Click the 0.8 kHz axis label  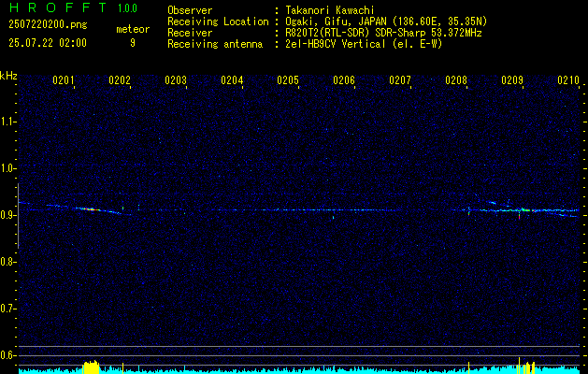click(x=8, y=262)
